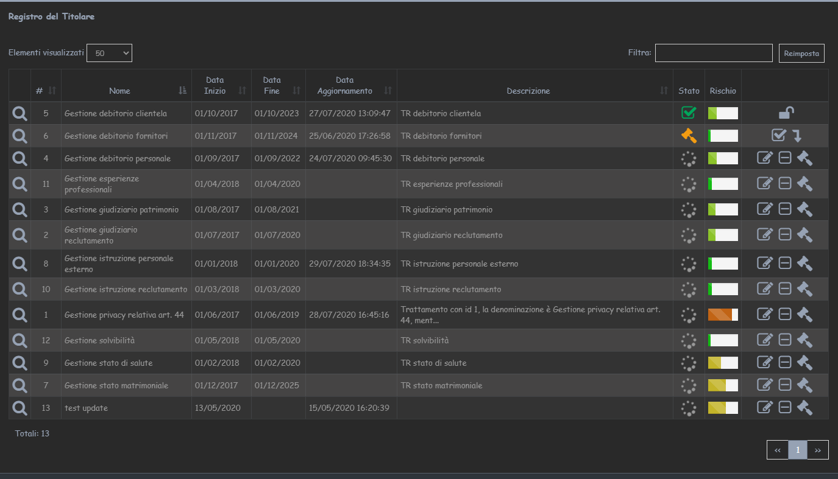The width and height of the screenshot is (838, 479).
Task: Edit the test update record
Action: point(765,408)
